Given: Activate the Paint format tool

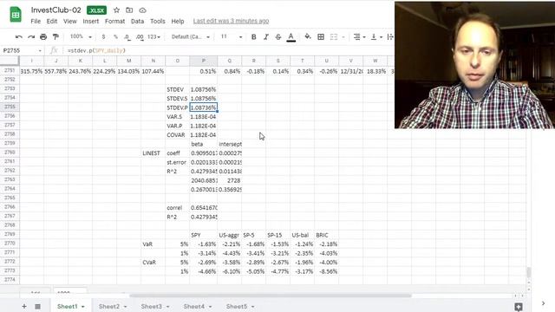Looking at the screenshot, I should point(55,36).
